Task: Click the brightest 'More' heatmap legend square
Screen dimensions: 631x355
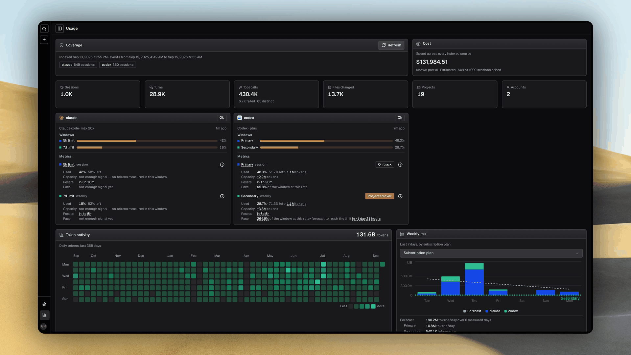Action: 373,306
